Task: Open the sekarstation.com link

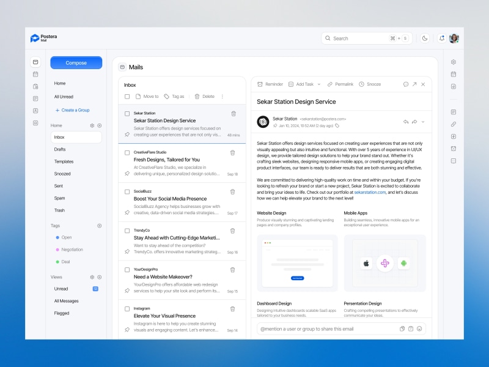Action: click(x=370, y=192)
